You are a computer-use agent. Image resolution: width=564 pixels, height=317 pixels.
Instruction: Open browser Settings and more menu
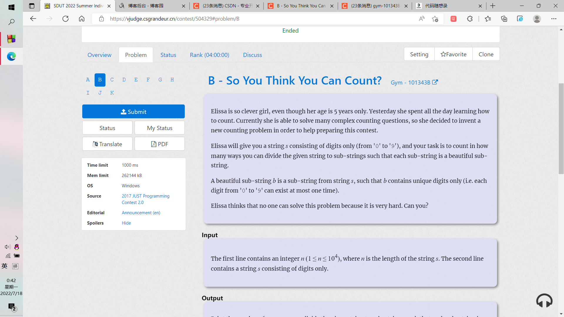[554, 19]
